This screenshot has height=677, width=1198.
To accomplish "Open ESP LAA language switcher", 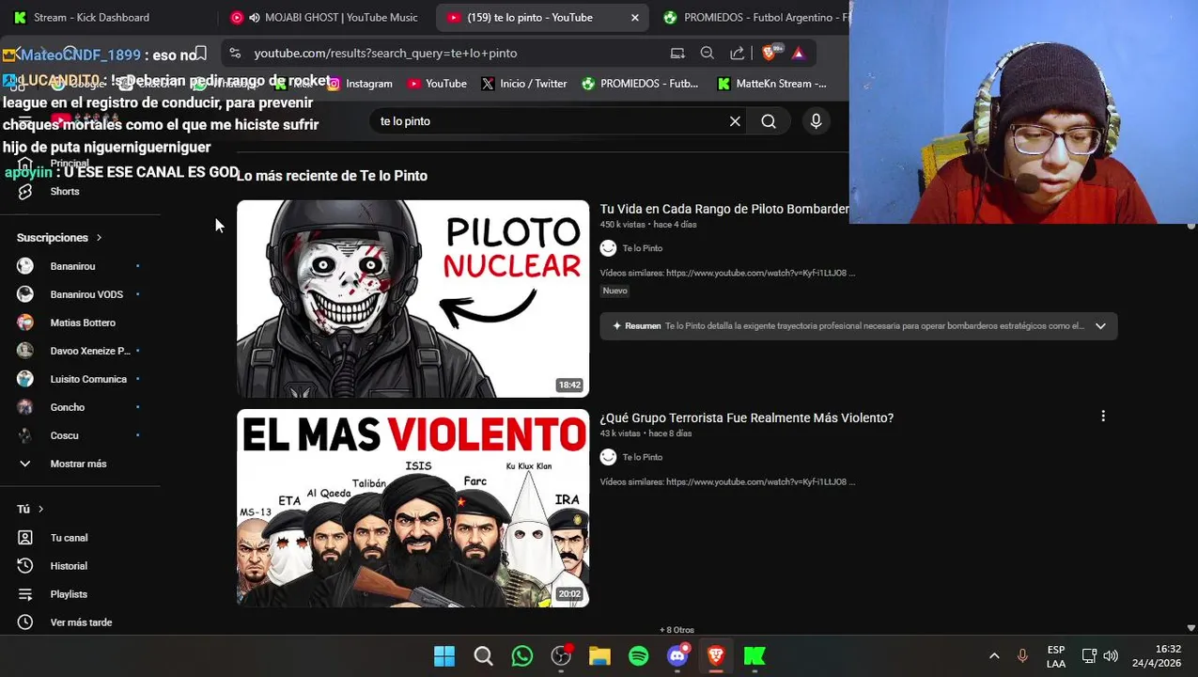I will [1056, 656].
